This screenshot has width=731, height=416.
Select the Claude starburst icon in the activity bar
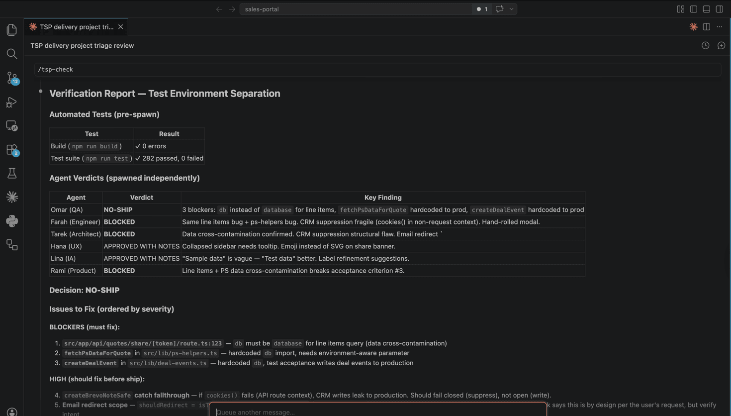coord(12,197)
